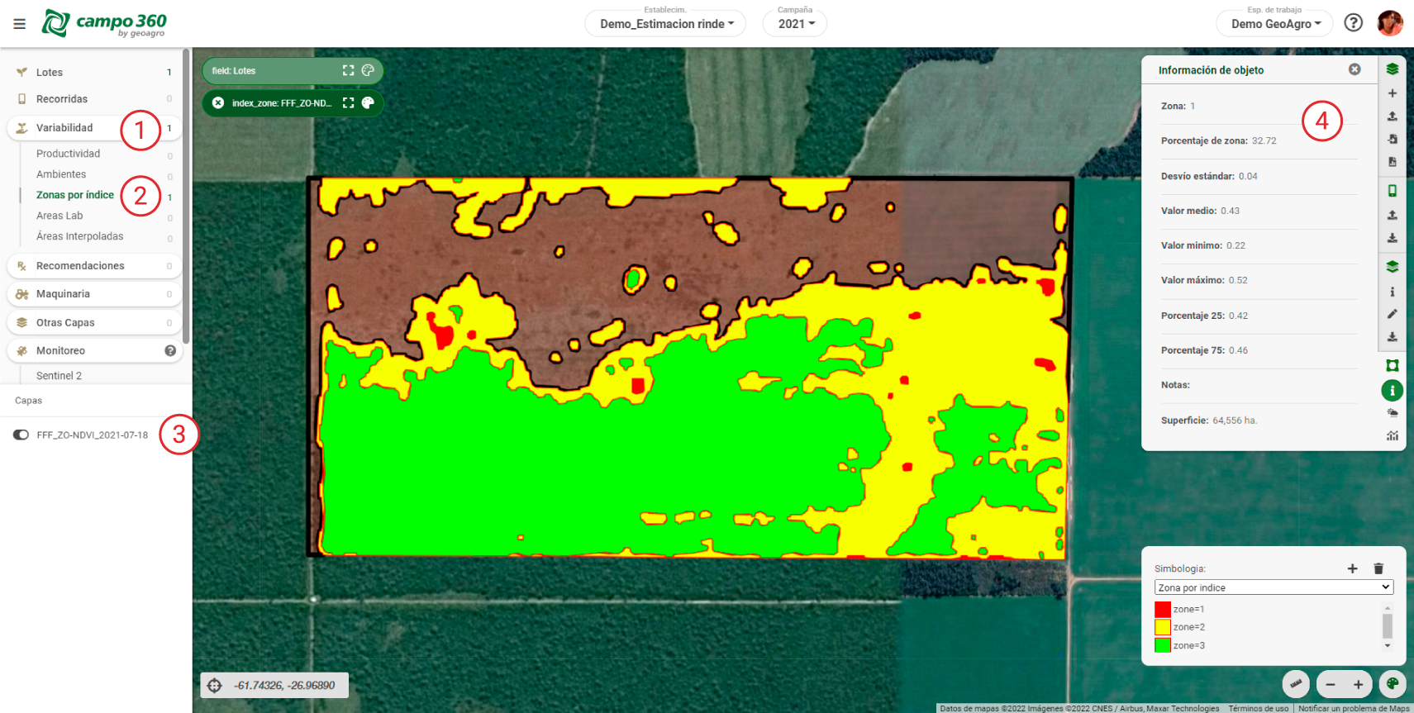Click the locate crosshair icon by coordinates
Image resolution: width=1414 pixels, height=713 pixels.
215,686
